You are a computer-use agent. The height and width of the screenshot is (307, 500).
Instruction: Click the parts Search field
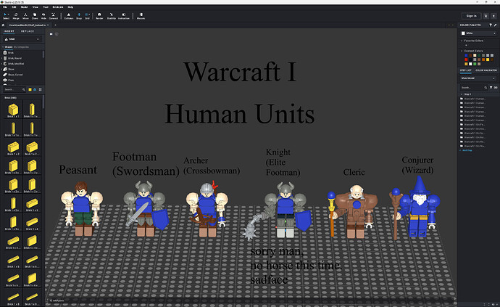(14, 89)
